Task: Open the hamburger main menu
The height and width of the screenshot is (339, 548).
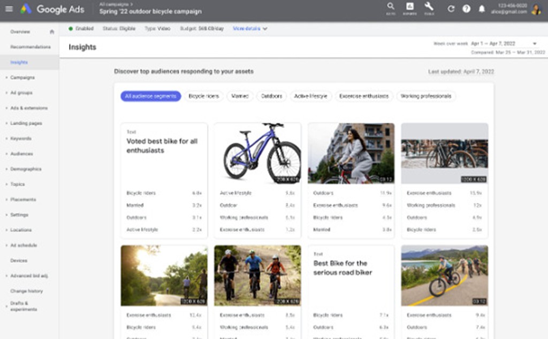Action: [9, 9]
